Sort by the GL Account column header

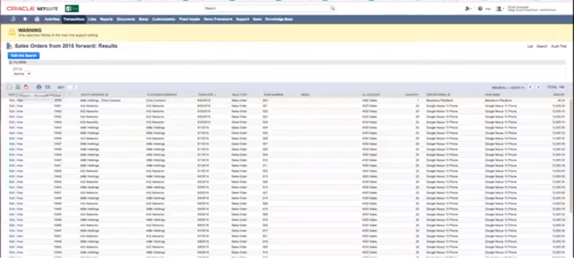pyautogui.click(x=371, y=95)
